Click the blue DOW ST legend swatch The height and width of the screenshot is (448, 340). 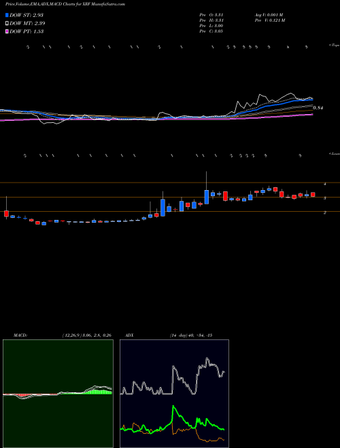(x=7, y=15)
